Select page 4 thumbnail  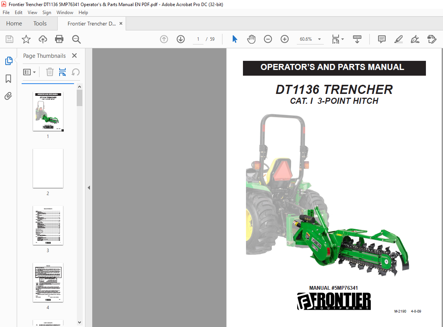48,283
